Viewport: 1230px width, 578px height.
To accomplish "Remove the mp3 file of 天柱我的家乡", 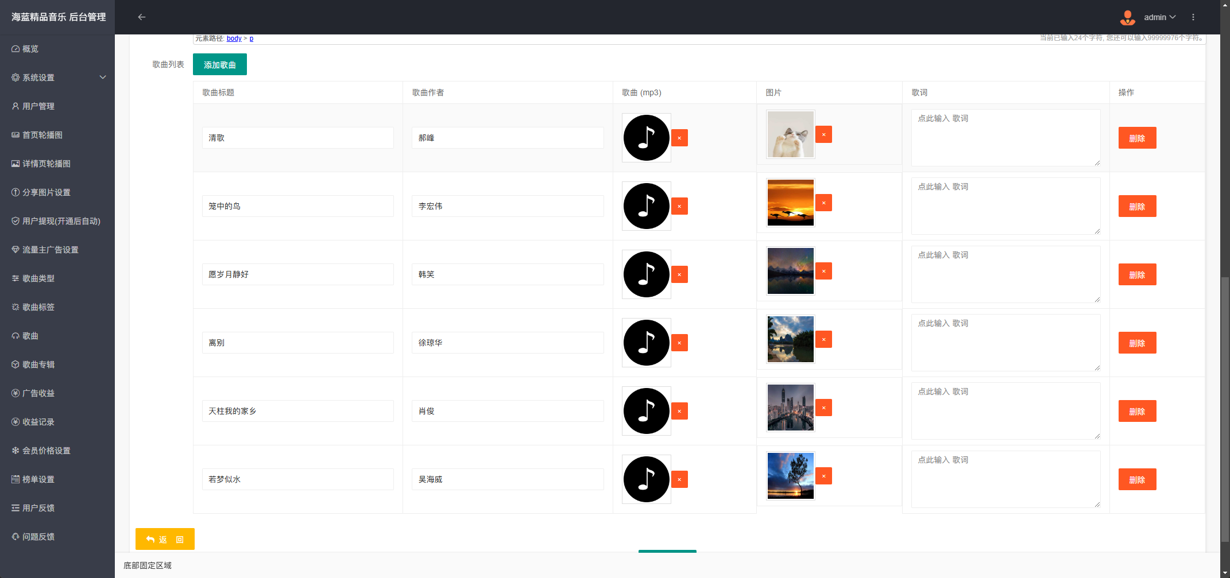I will (x=679, y=411).
